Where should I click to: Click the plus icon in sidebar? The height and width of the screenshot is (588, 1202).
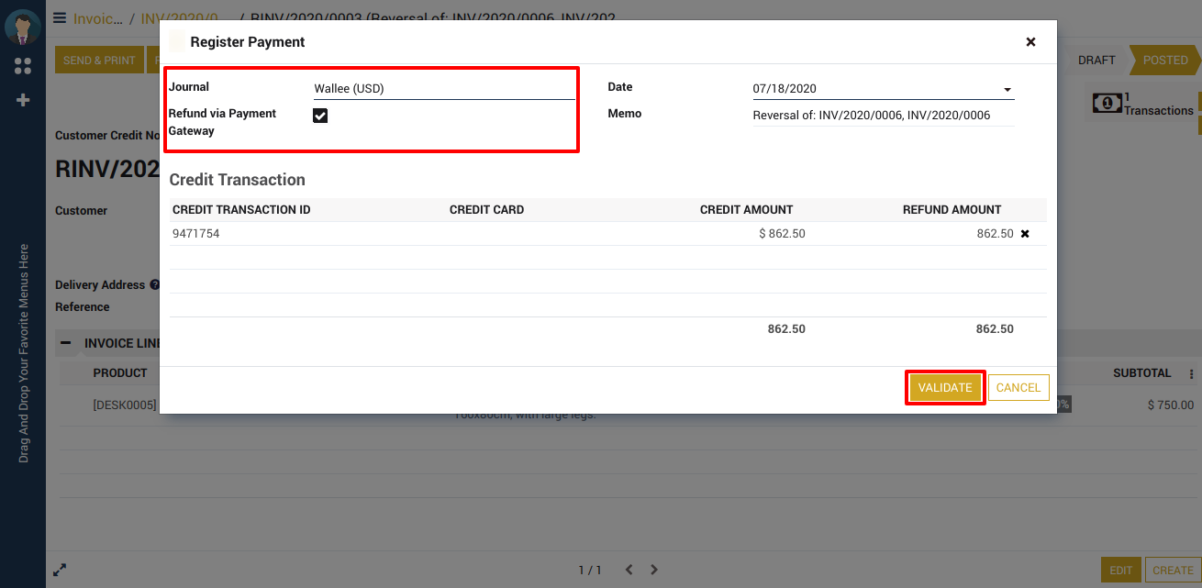(x=23, y=100)
